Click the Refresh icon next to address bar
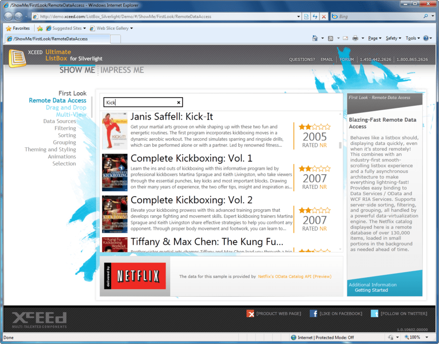This screenshot has width=439, height=344. [315, 17]
